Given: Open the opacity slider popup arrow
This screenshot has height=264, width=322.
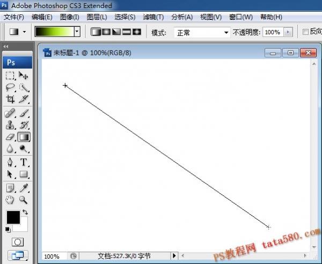Looking at the screenshot, I should 288,32.
